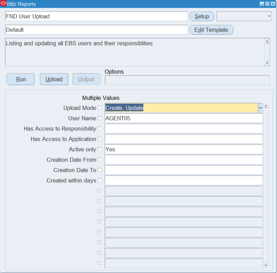This screenshot has height=273, width=277.
Task: Click the report name field FND User Upload
Action: coord(96,16)
